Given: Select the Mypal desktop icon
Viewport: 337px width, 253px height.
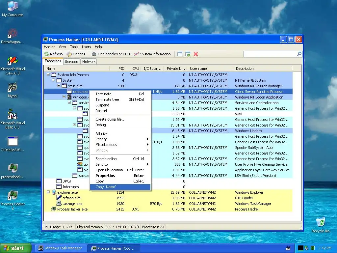Looking at the screenshot, I should (13, 90).
